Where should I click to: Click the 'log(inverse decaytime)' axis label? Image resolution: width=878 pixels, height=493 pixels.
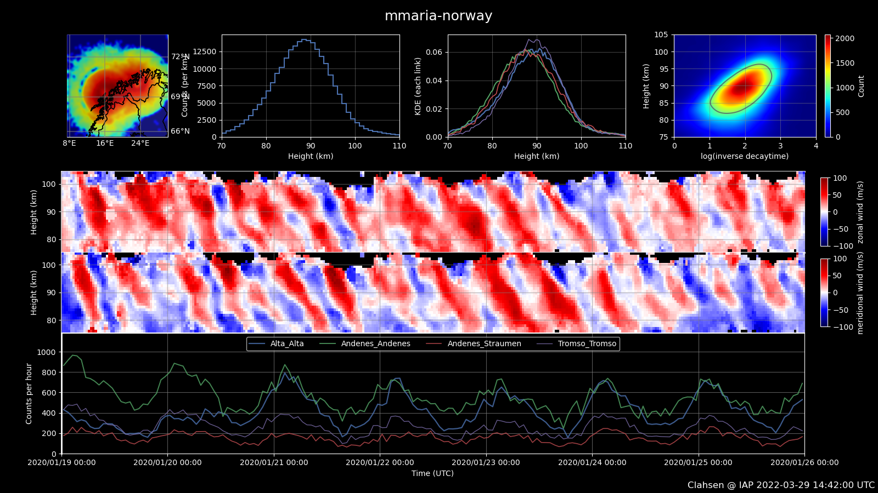click(745, 156)
